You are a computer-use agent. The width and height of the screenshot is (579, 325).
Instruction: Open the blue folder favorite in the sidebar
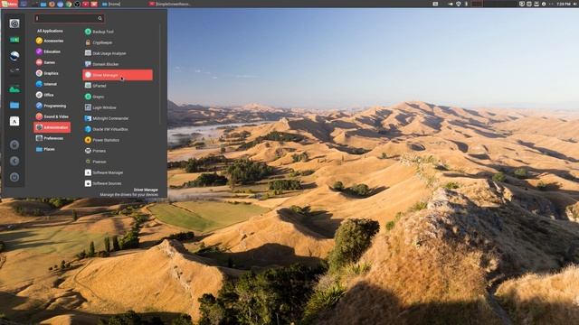tap(14, 105)
